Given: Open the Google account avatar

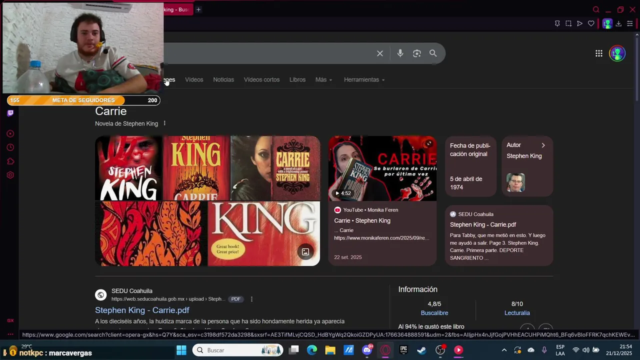Looking at the screenshot, I should 617,53.
